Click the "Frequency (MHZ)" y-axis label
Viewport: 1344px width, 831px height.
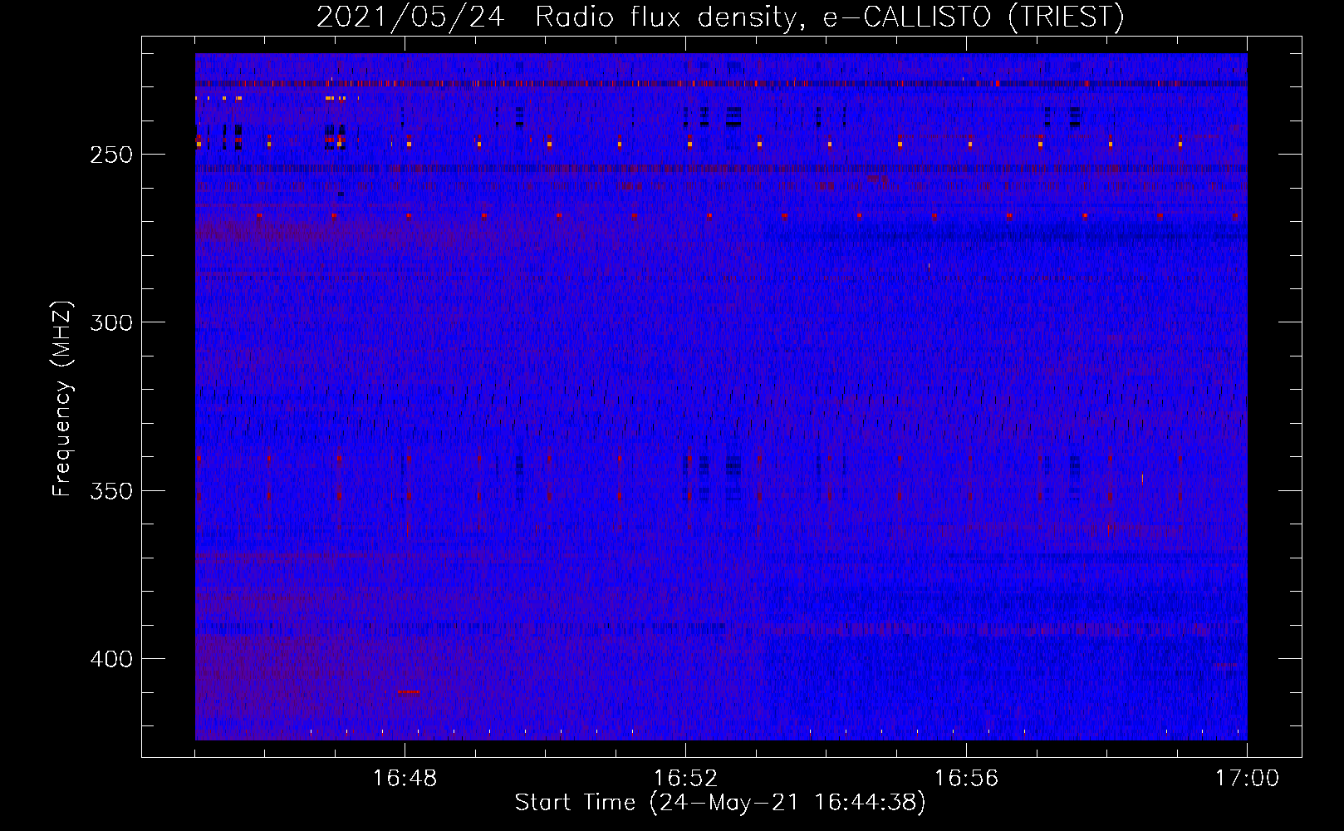(62, 399)
